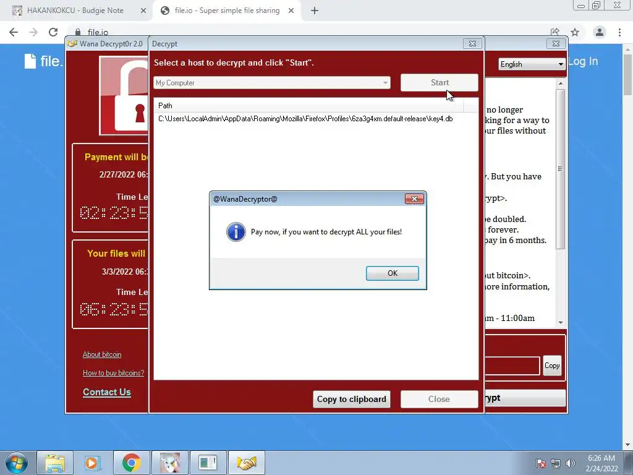633x475 pixels.
Task: Click the Chrome taskbar icon
Action: tap(131, 463)
